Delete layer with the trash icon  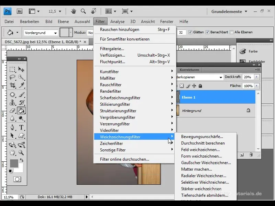[x=251, y=154]
